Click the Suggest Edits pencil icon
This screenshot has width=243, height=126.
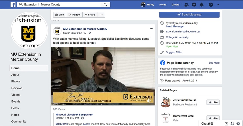162,52
